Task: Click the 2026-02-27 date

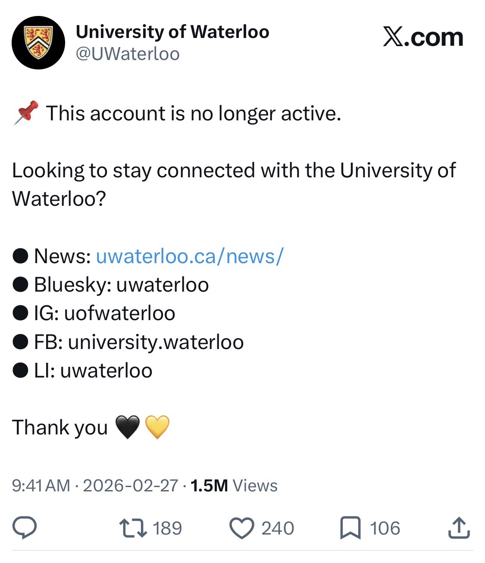Action: [x=130, y=486]
